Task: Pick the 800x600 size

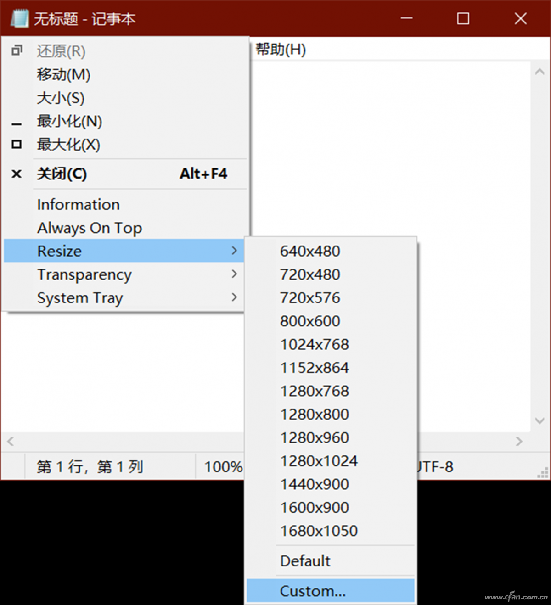Action: pos(331,321)
